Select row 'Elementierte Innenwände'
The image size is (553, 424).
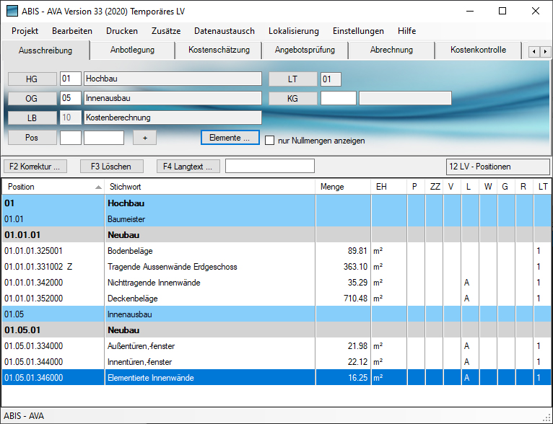[x=276, y=378]
